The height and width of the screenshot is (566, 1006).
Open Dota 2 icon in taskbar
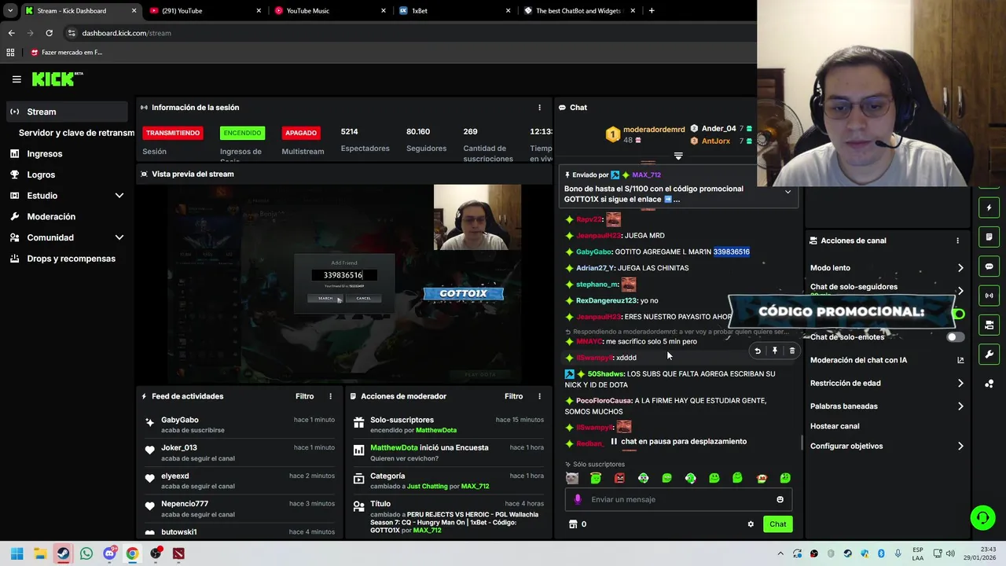178,553
